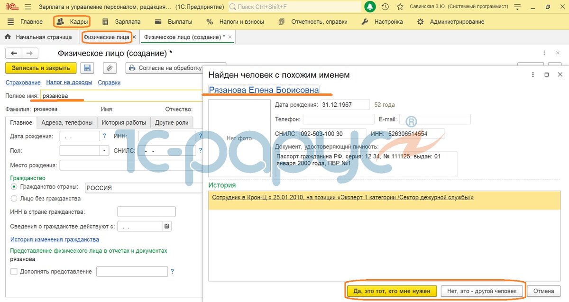Click the Телефон field in dialog
Screen dimensions: 569x302
[x=339, y=119]
